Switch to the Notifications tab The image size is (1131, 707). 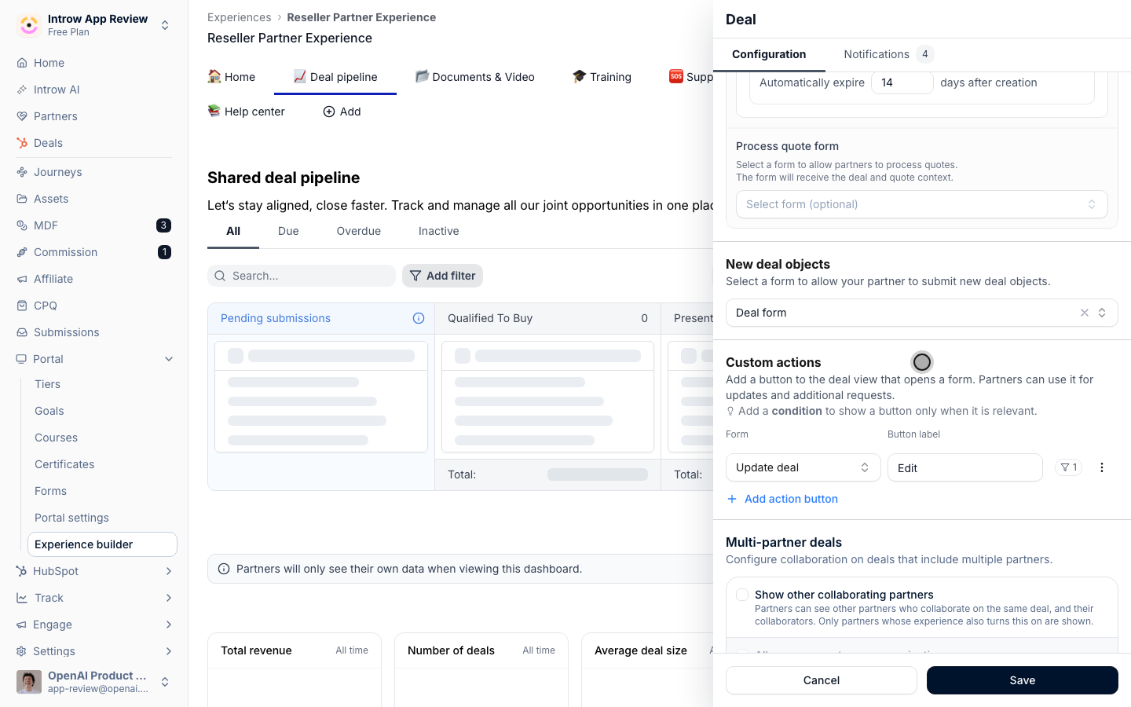click(x=888, y=54)
